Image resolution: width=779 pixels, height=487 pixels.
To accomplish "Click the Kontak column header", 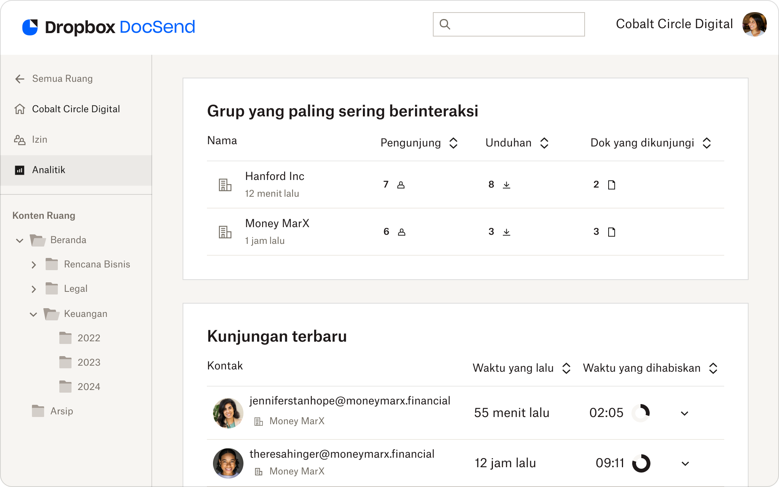I will (225, 366).
